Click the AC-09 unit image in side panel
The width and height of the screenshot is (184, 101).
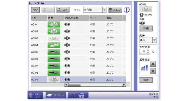pos(146,9)
